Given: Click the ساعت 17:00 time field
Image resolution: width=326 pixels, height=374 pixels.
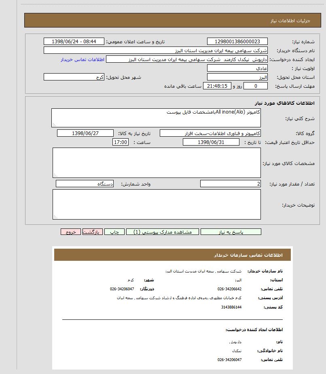Looking at the screenshot, I should click(x=121, y=142).
